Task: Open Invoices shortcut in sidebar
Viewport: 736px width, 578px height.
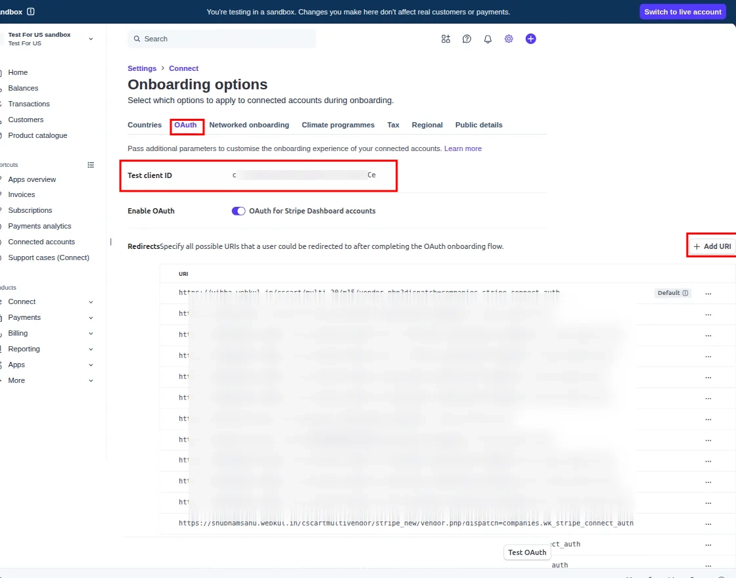Action: click(x=22, y=194)
